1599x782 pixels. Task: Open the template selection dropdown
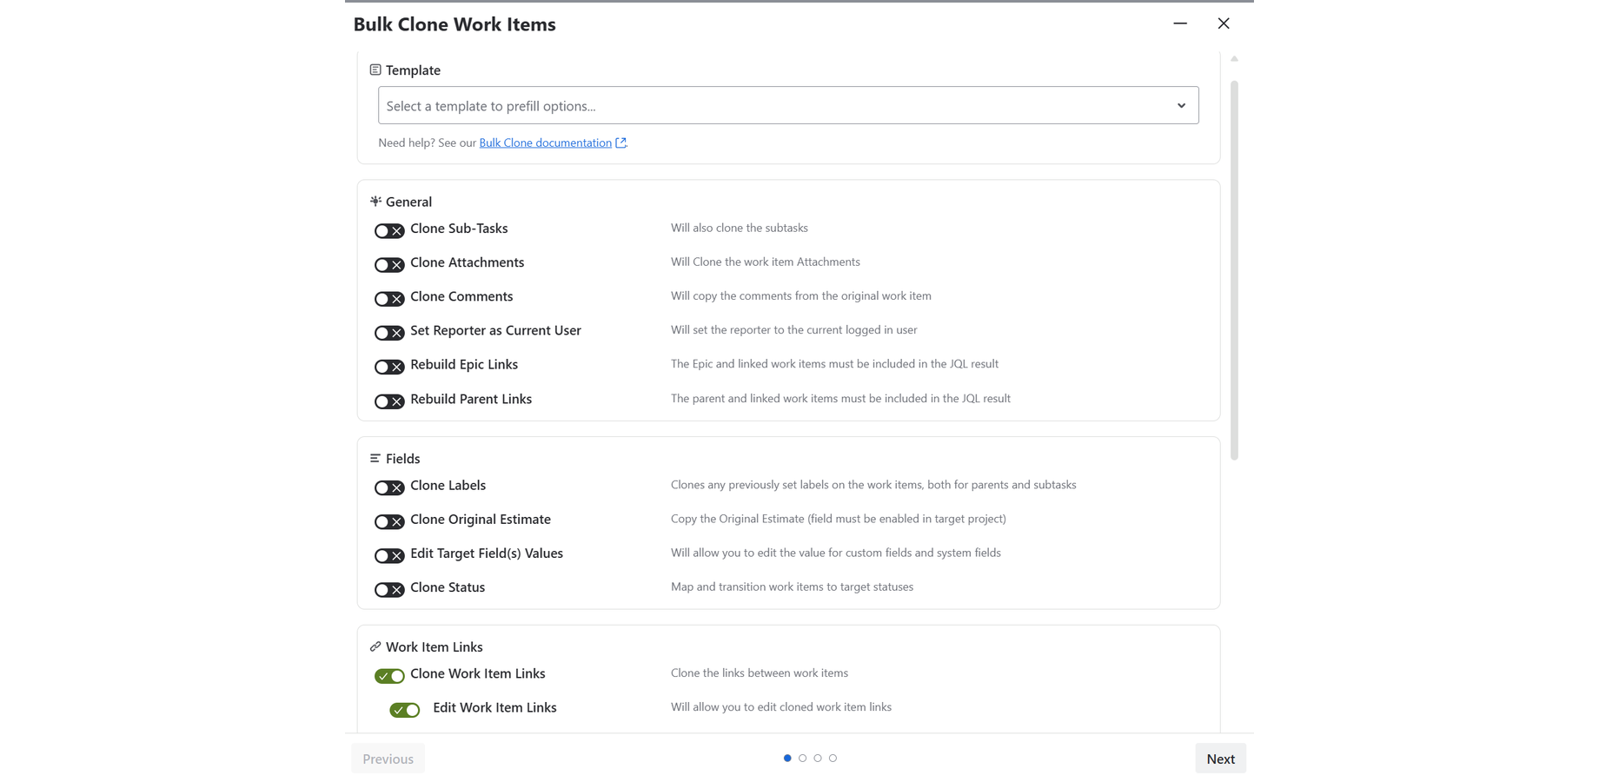click(x=778, y=105)
